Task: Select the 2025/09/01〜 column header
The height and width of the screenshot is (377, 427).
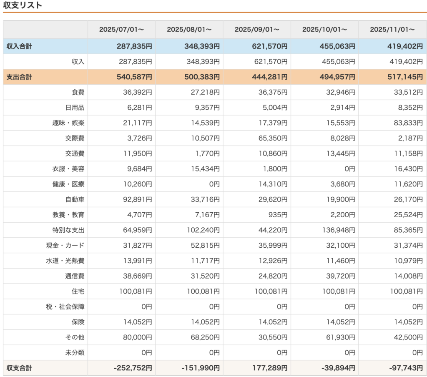Action: tap(257, 30)
